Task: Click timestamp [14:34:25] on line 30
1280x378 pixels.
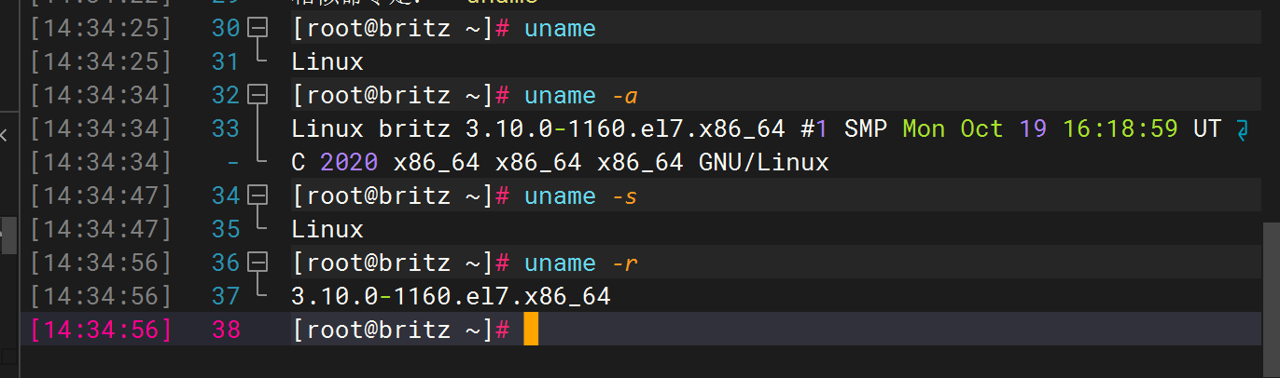Action: click(101, 29)
